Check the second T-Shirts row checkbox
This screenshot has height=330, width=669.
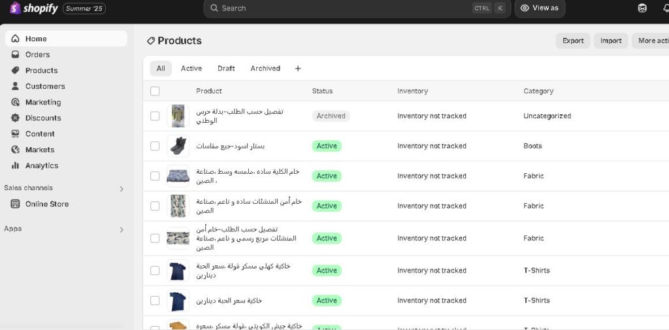tap(155, 301)
